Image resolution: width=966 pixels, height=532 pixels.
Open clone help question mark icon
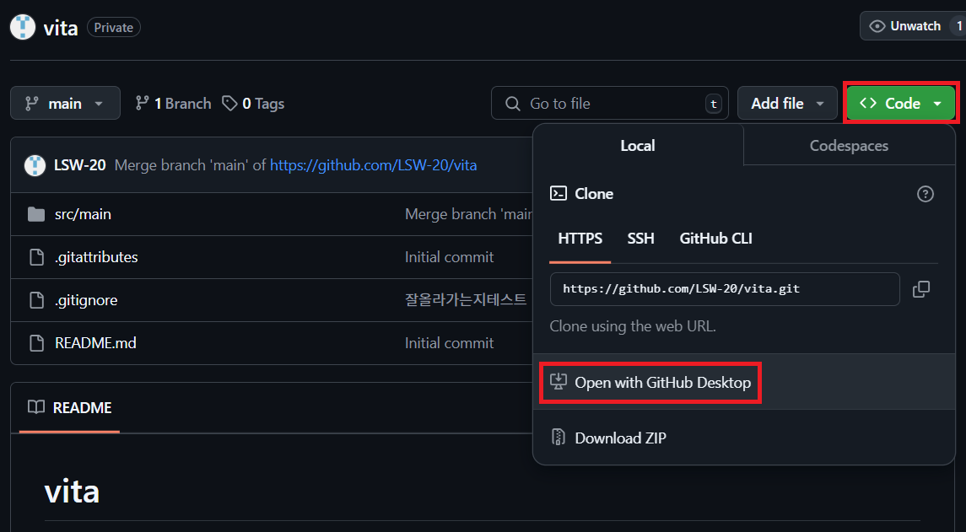coord(926,194)
